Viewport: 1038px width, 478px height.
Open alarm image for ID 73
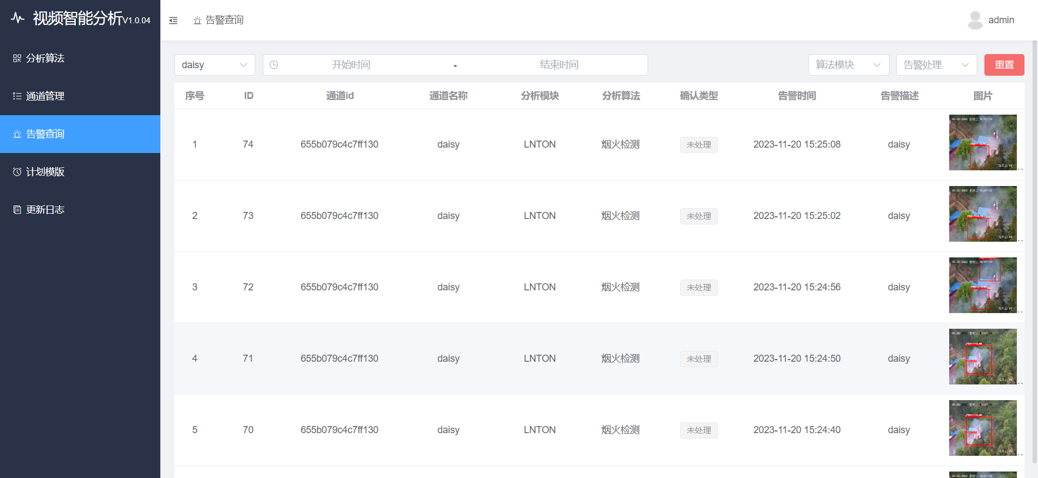(x=983, y=214)
